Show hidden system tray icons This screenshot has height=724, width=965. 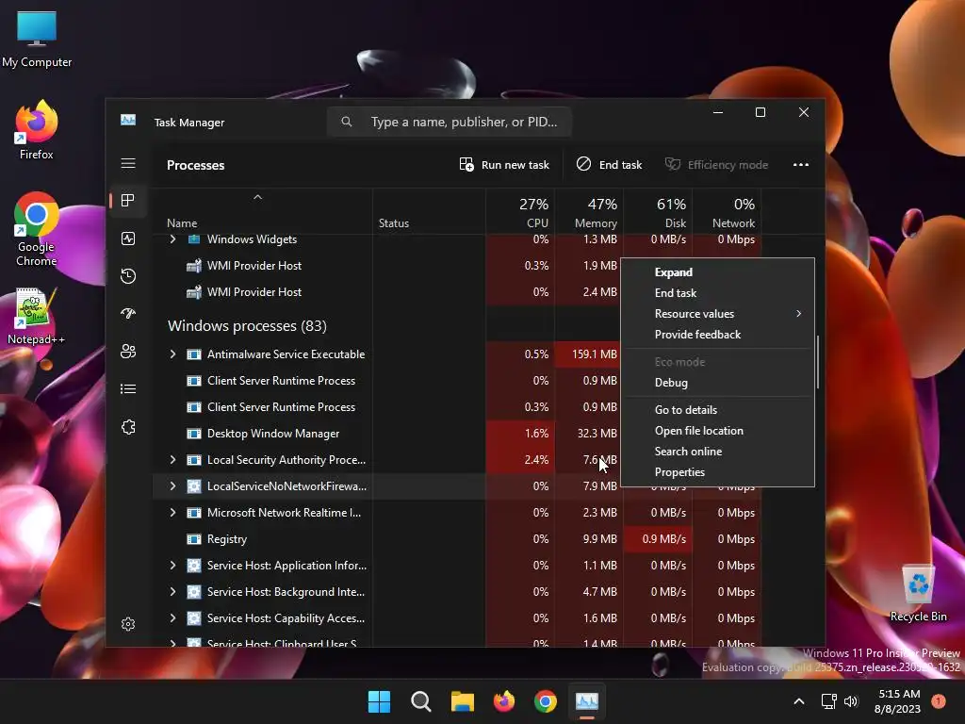(799, 701)
